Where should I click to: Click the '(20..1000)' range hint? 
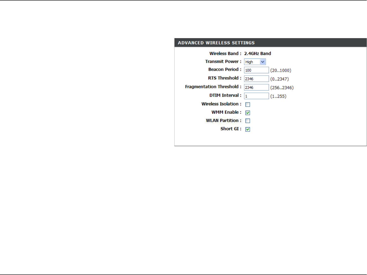point(281,70)
